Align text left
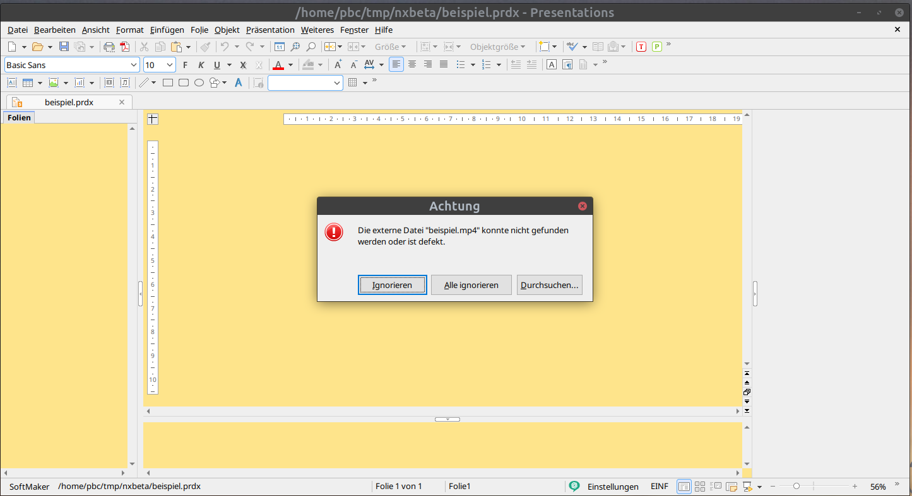The image size is (912, 496). click(396, 64)
